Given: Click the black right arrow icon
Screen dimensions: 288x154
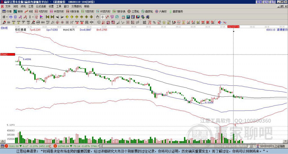Looking at the screenshot, I should coord(62,17).
